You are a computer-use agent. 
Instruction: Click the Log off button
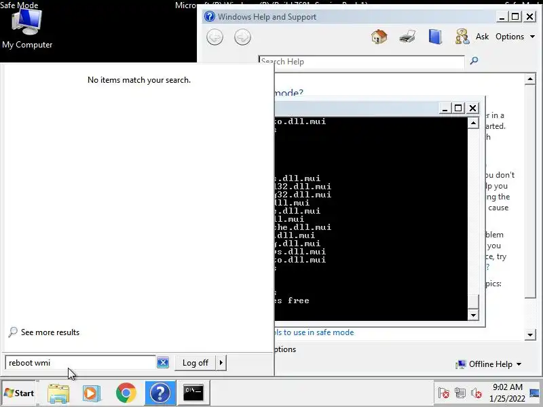click(x=195, y=363)
